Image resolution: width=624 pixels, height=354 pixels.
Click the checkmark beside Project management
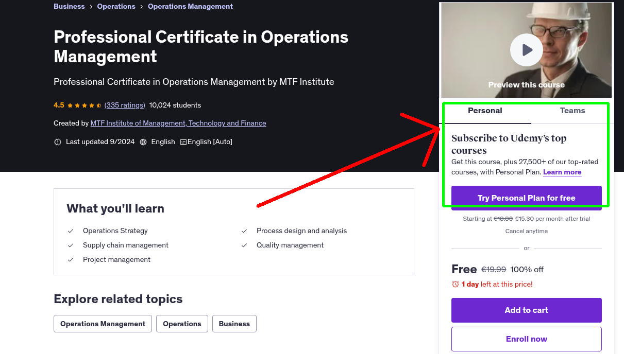pos(71,260)
